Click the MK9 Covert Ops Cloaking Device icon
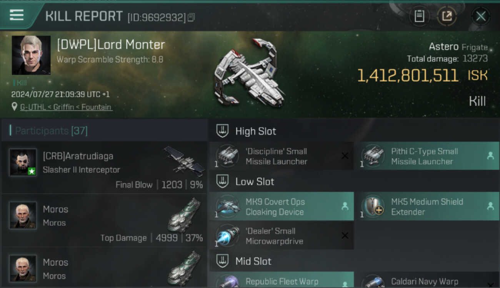This screenshot has height=288, width=500. (228, 206)
